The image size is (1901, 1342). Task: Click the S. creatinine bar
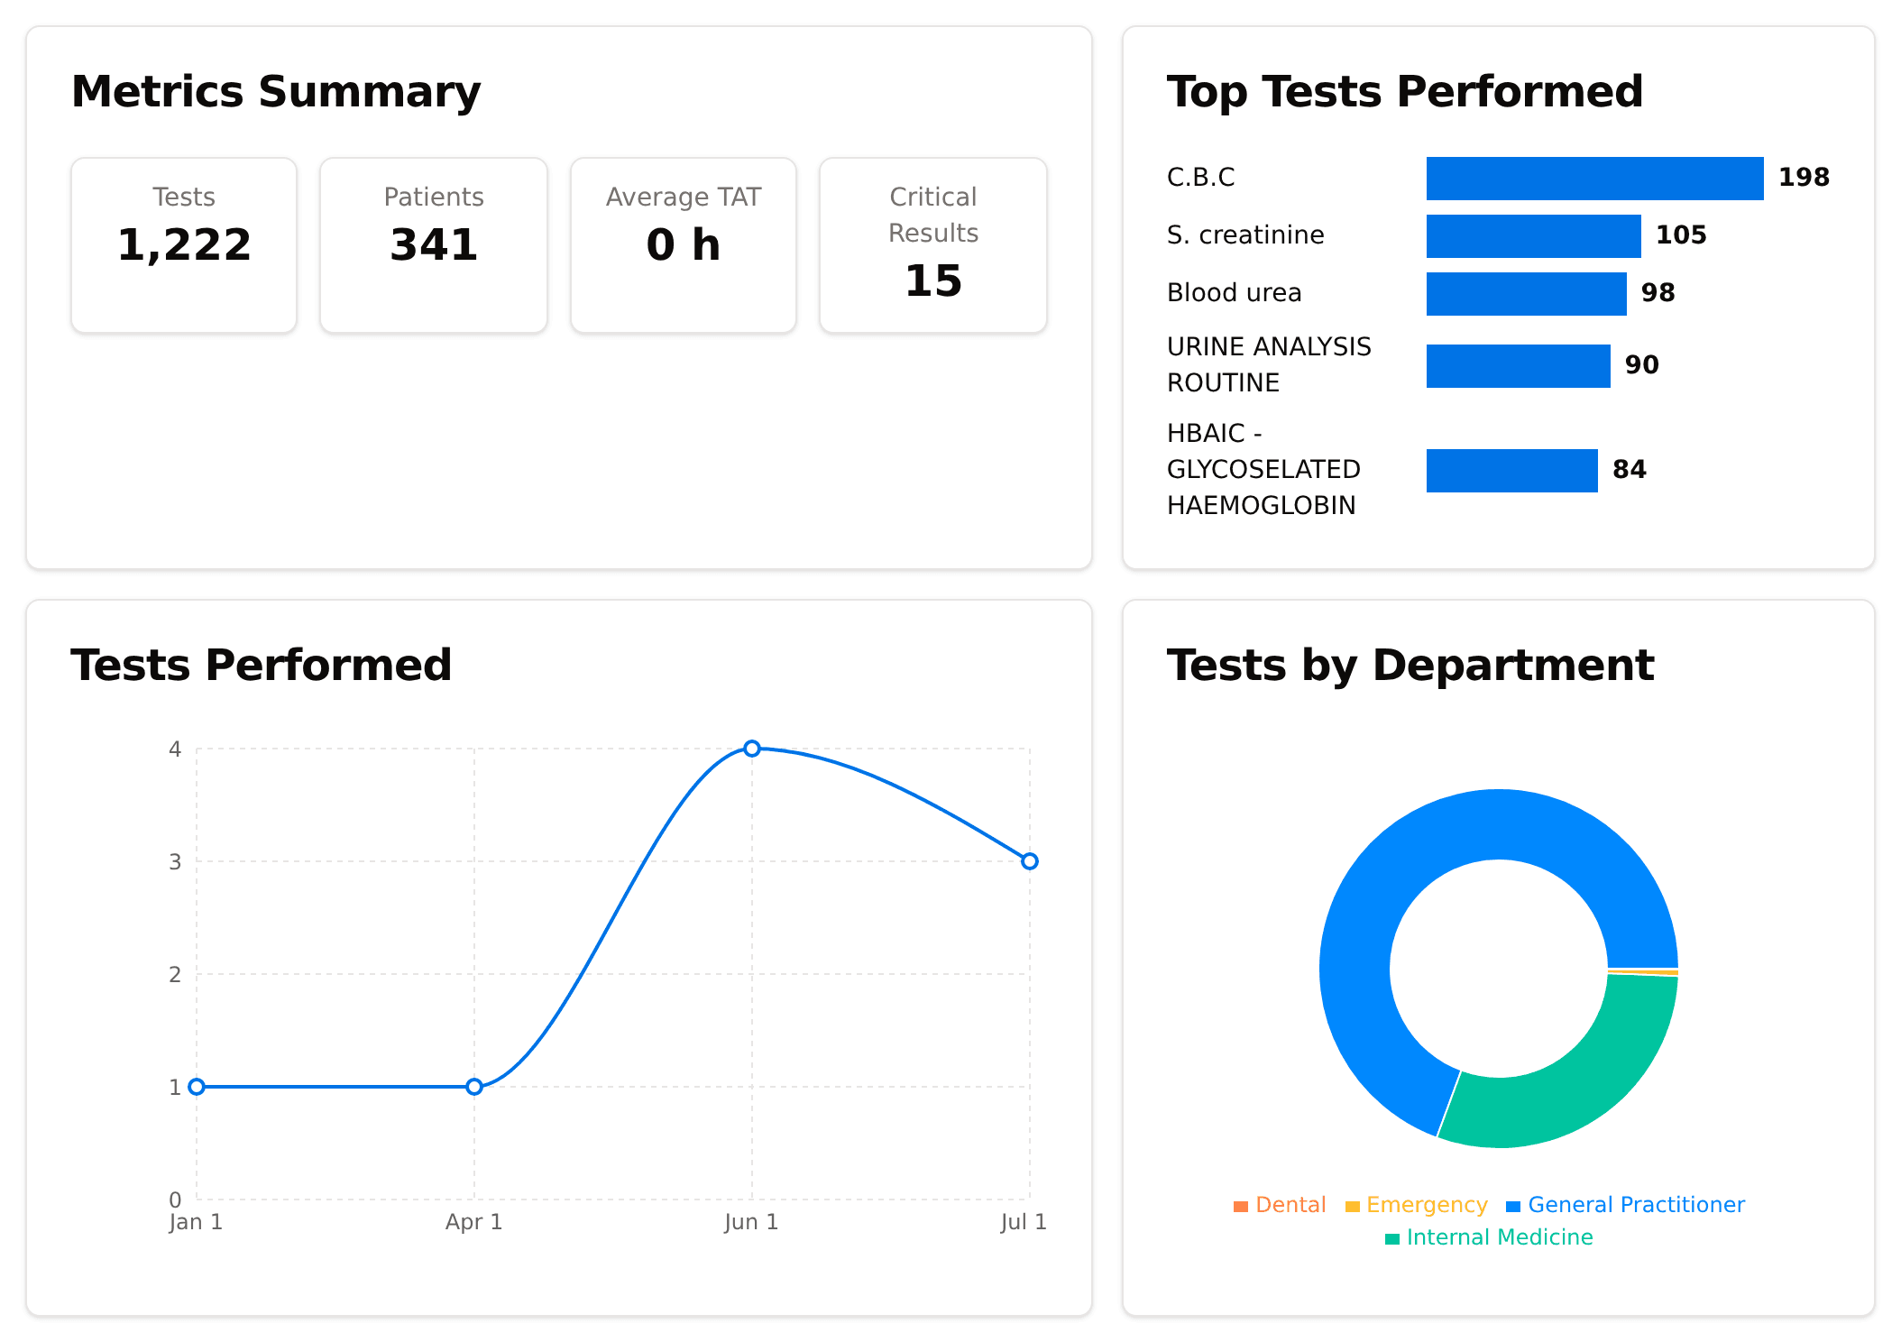(1533, 236)
